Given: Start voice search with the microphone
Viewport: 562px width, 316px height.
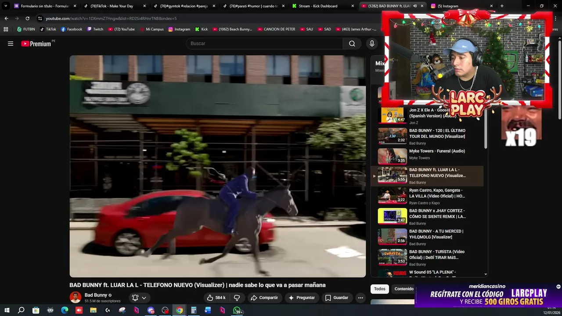Looking at the screenshot, I should 372,43.
